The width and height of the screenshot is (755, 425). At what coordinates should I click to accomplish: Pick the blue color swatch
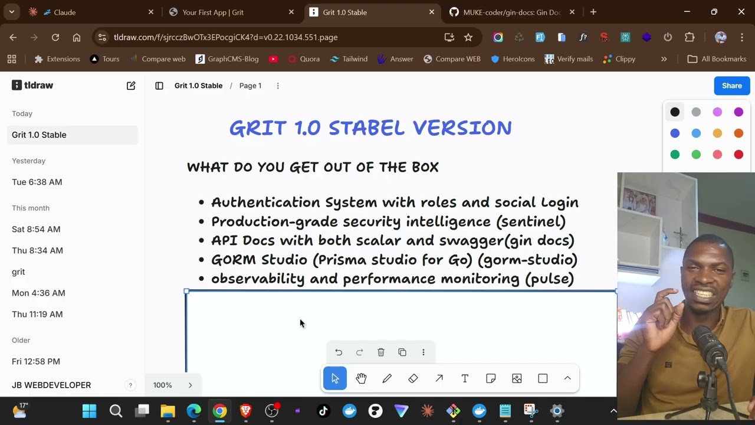(675, 133)
